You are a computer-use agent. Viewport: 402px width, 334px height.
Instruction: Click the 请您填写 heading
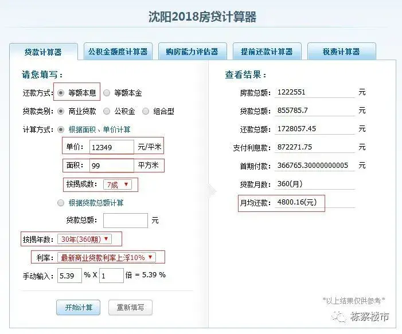(x=42, y=75)
